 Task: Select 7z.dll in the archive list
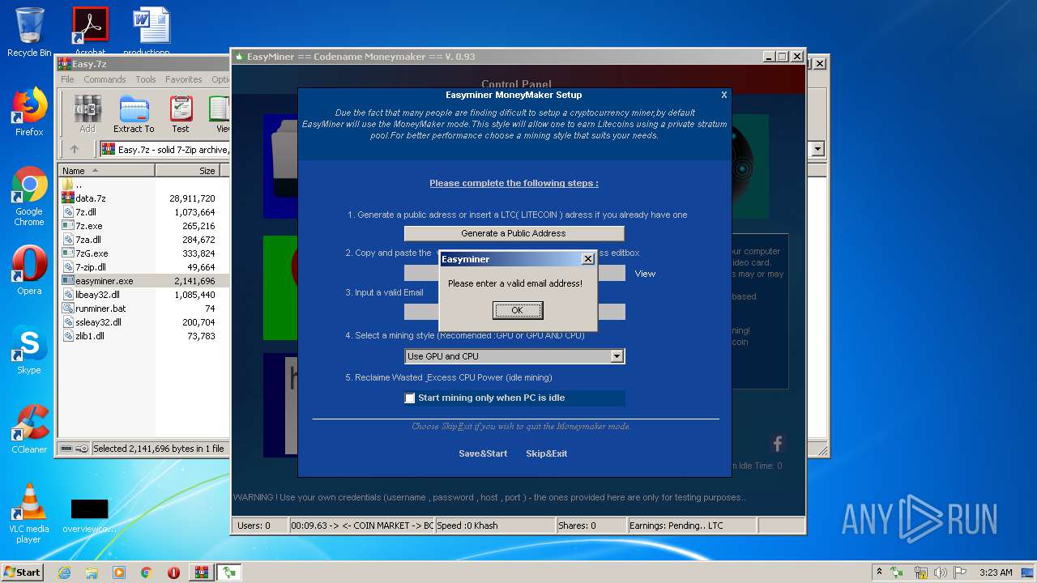pos(85,212)
